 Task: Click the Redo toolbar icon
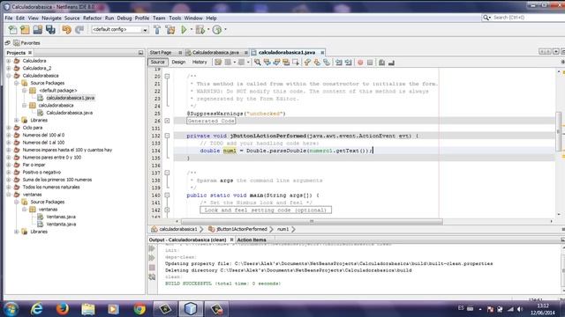pyautogui.click(x=79, y=30)
